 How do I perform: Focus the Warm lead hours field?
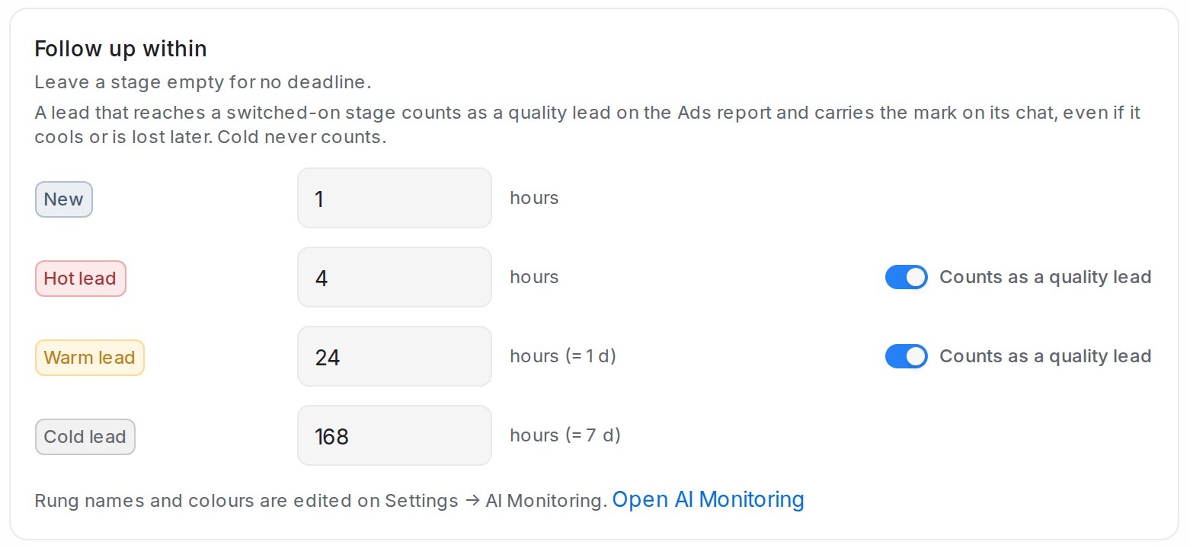tap(395, 356)
